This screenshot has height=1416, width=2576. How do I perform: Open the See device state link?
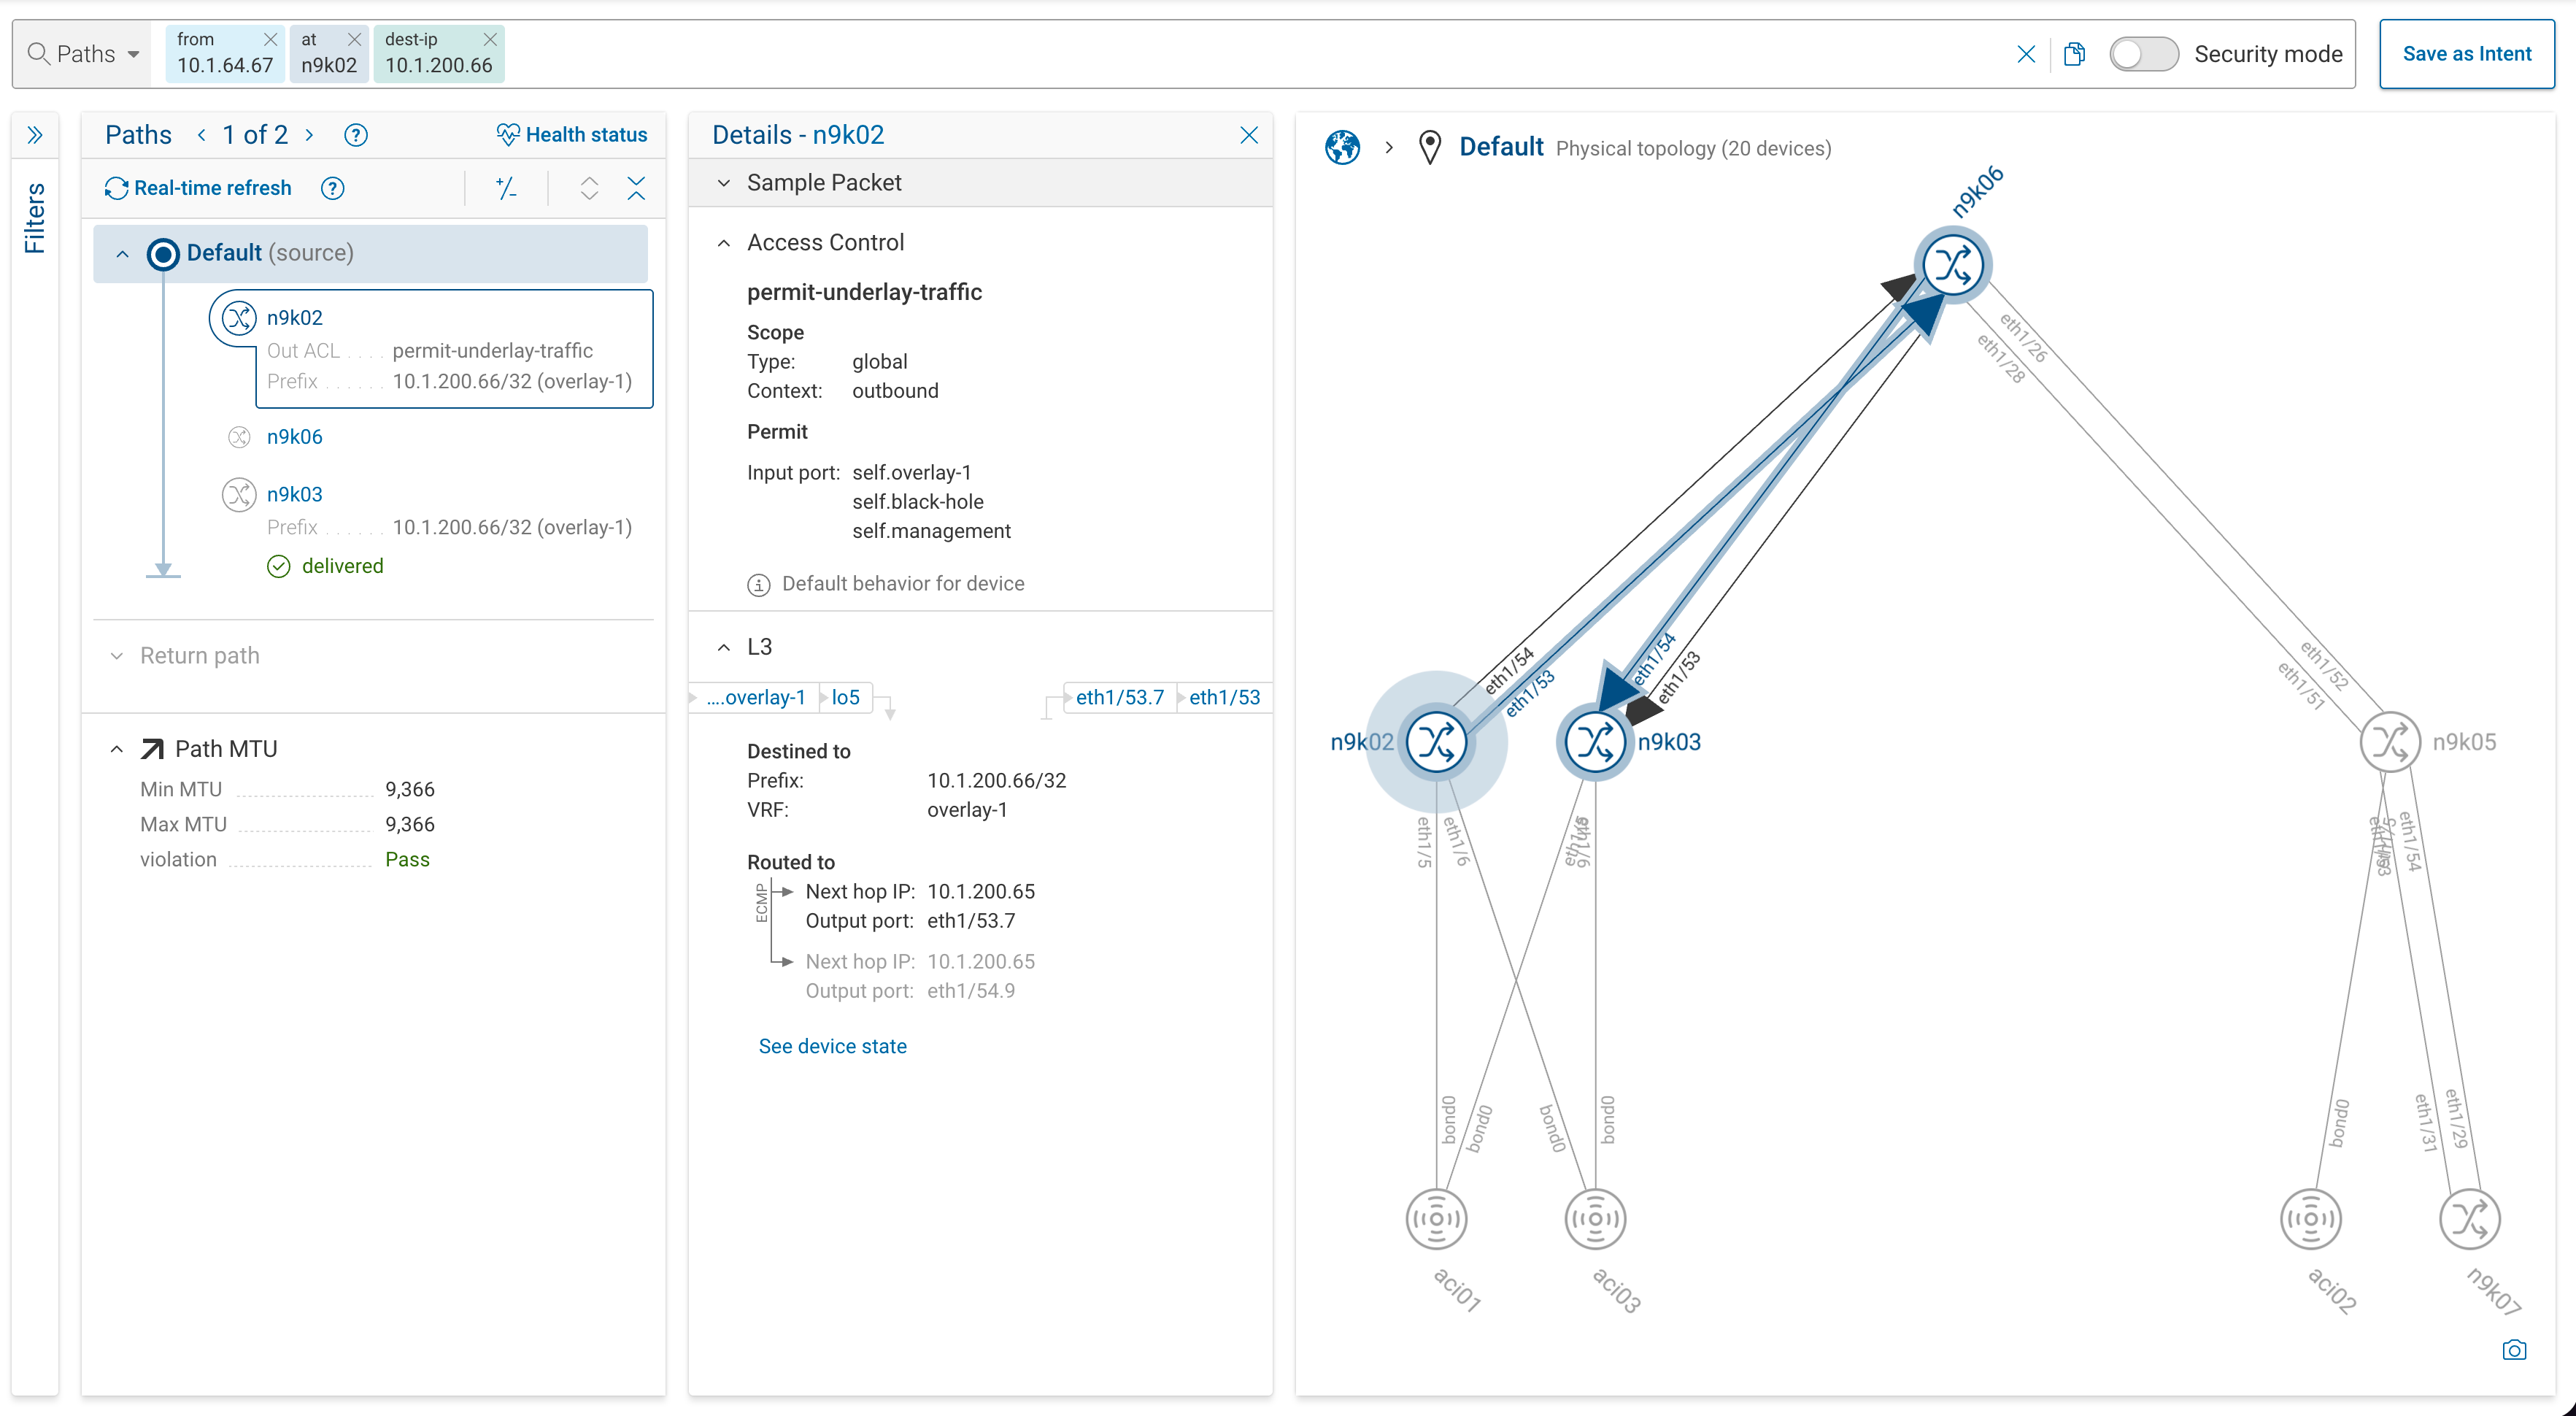[832, 1046]
